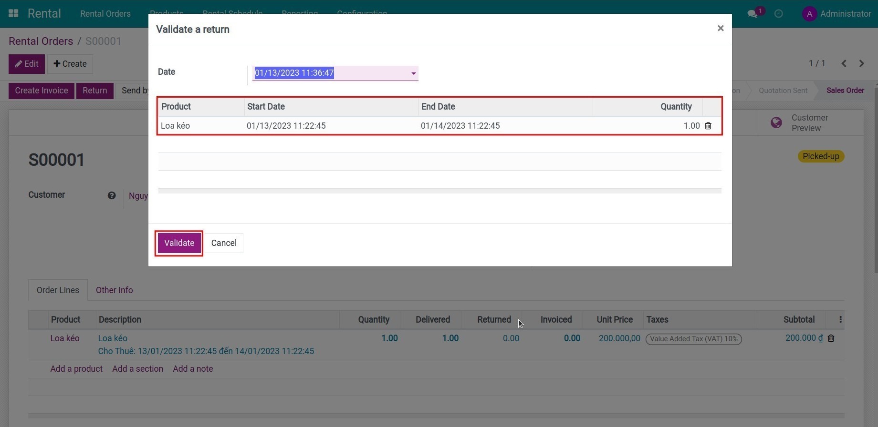Click the Customer Preview globe icon
This screenshot has width=878, height=427.
click(x=776, y=123)
